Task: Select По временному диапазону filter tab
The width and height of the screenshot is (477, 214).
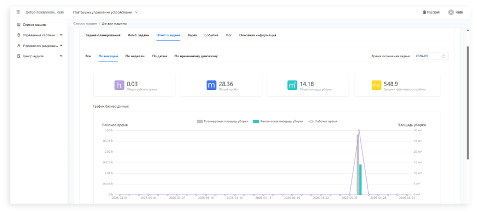Action: 196,56
